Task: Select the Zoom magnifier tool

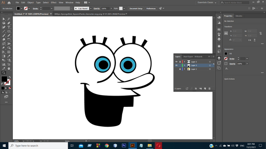Action: [4, 73]
